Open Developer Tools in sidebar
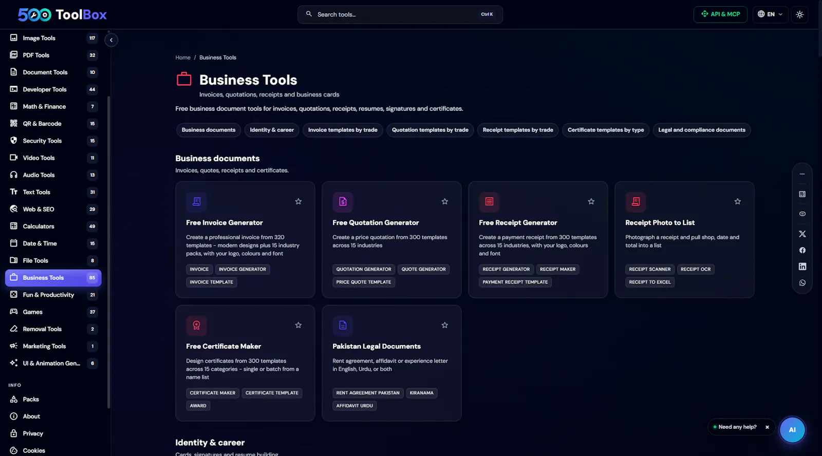Viewport: 822px width, 456px height. click(53, 89)
